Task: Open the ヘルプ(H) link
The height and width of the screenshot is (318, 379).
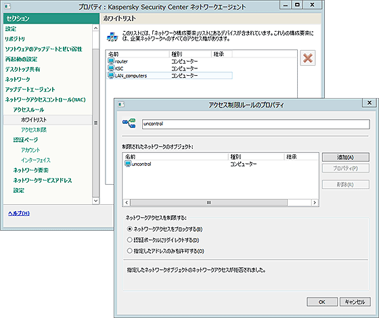Action: pos(19,213)
